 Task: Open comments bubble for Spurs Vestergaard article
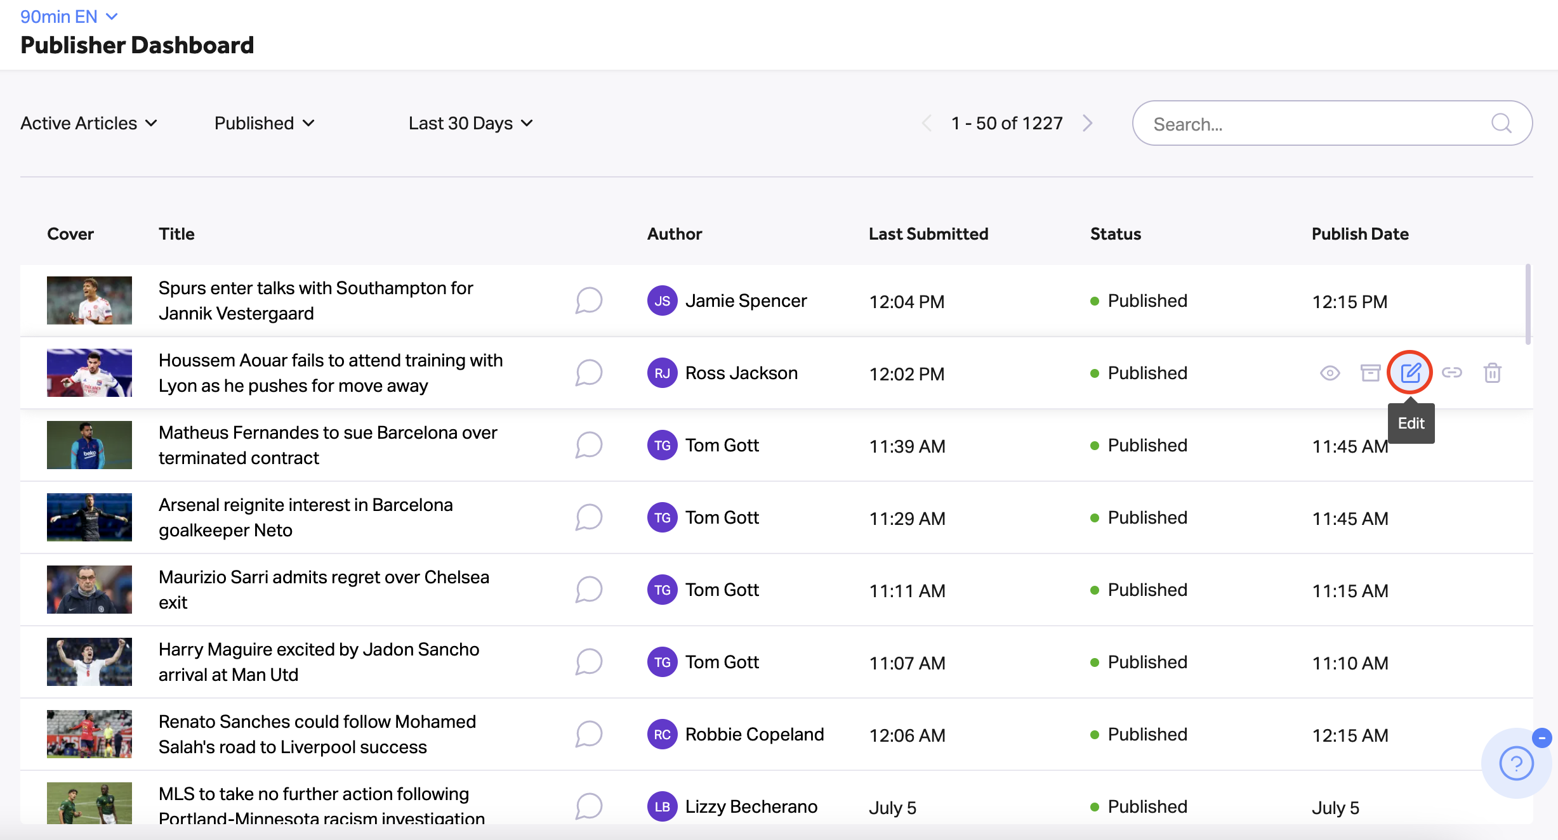[x=588, y=300]
